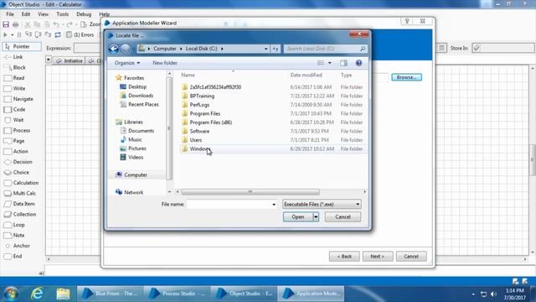Select the Data Item stage tool
This screenshot has height=302, width=536.
pos(19,204)
